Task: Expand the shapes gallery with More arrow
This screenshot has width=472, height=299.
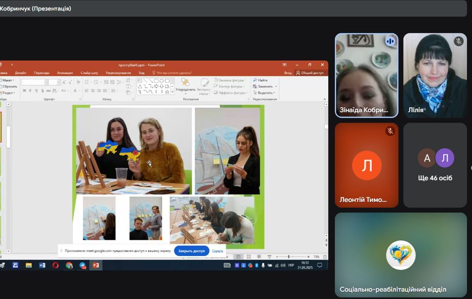Action: click(x=172, y=92)
